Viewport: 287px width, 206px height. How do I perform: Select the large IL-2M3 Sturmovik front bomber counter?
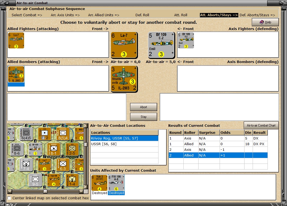click(x=124, y=79)
